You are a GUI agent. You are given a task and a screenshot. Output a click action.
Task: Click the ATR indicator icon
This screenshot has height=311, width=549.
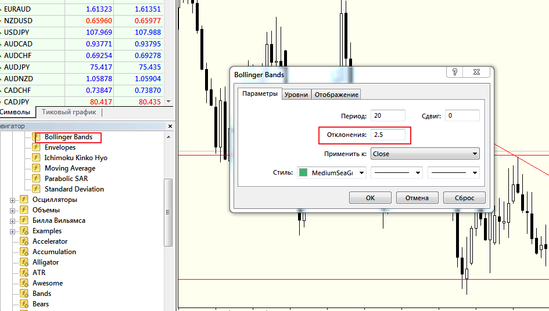coord(24,273)
